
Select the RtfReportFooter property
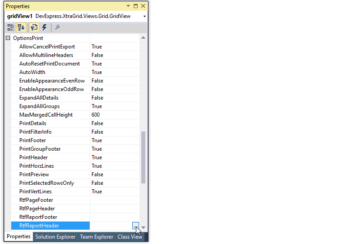click(50, 217)
